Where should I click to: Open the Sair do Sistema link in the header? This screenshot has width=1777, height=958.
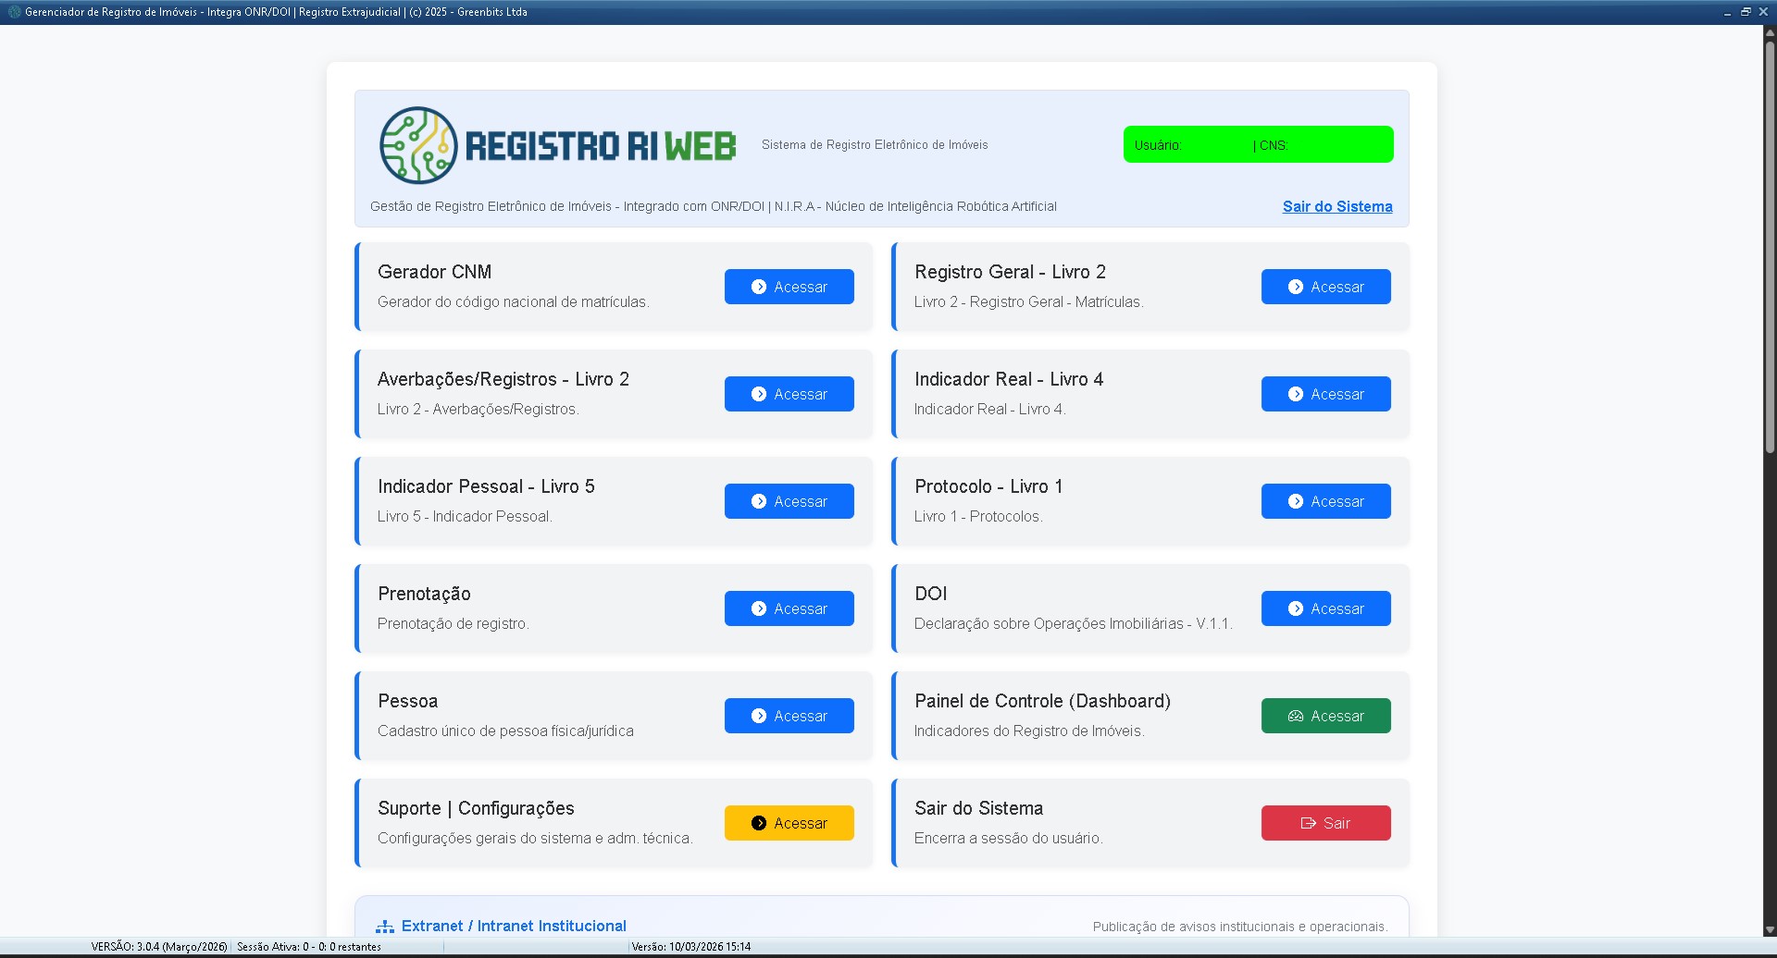1336,207
